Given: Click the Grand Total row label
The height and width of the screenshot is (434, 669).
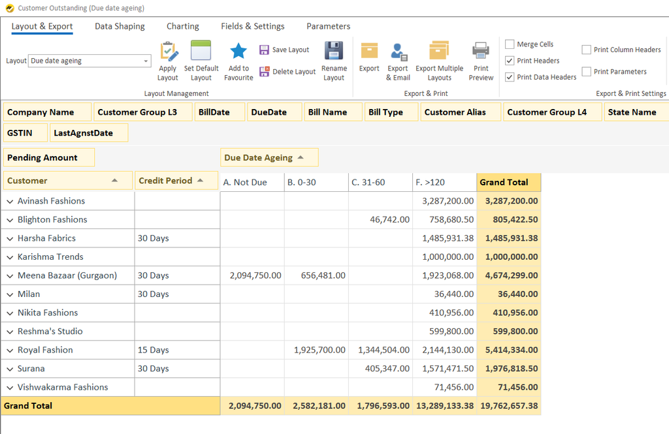Looking at the screenshot, I should click(x=110, y=405).
